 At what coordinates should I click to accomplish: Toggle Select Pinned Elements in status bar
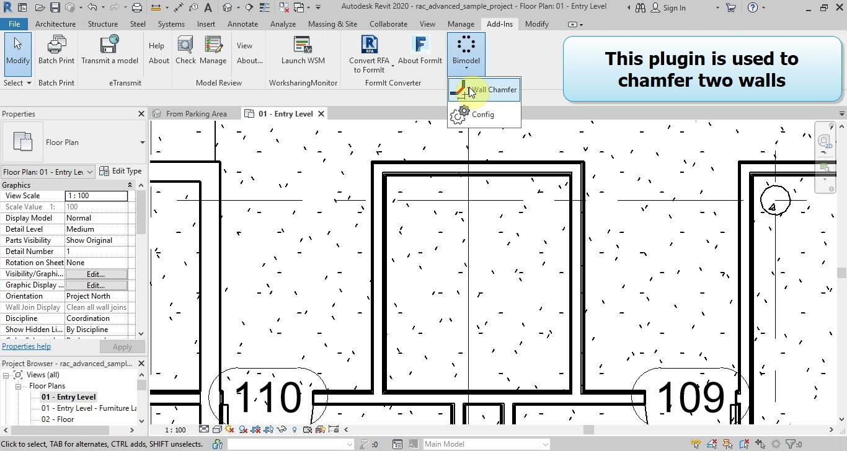[x=729, y=444]
